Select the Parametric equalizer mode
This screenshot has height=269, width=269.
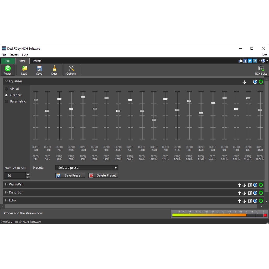click(7, 101)
